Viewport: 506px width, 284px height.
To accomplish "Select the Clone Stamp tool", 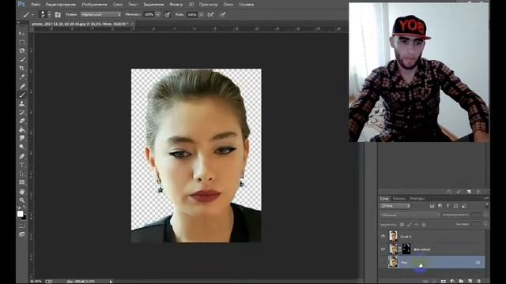I will coord(22,103).
